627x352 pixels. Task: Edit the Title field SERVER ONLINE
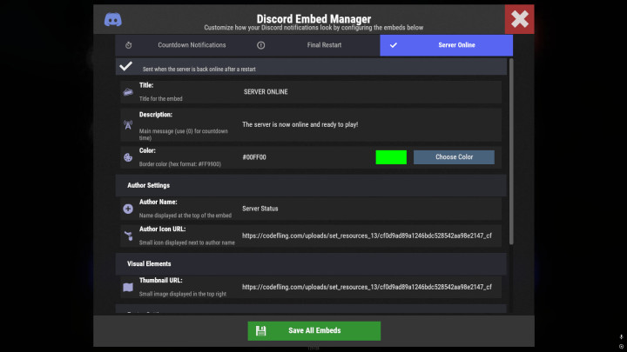tap(370, 92)
